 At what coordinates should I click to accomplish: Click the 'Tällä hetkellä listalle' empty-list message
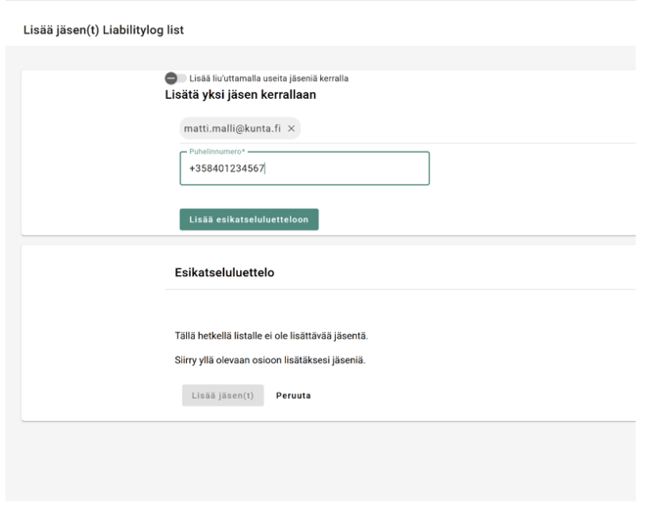click(271, 336)
